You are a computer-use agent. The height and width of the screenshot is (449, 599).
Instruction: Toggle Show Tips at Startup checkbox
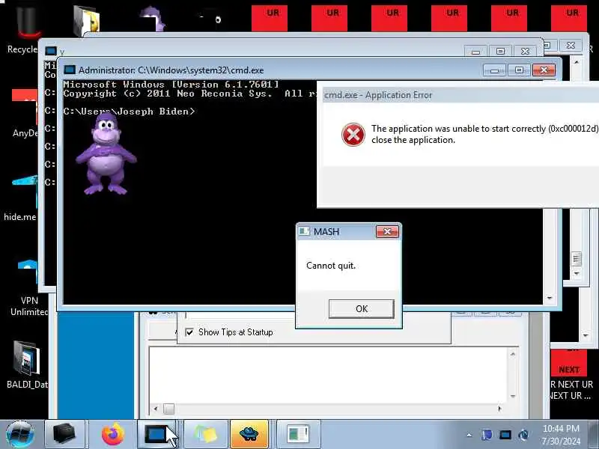pos(189,332)
